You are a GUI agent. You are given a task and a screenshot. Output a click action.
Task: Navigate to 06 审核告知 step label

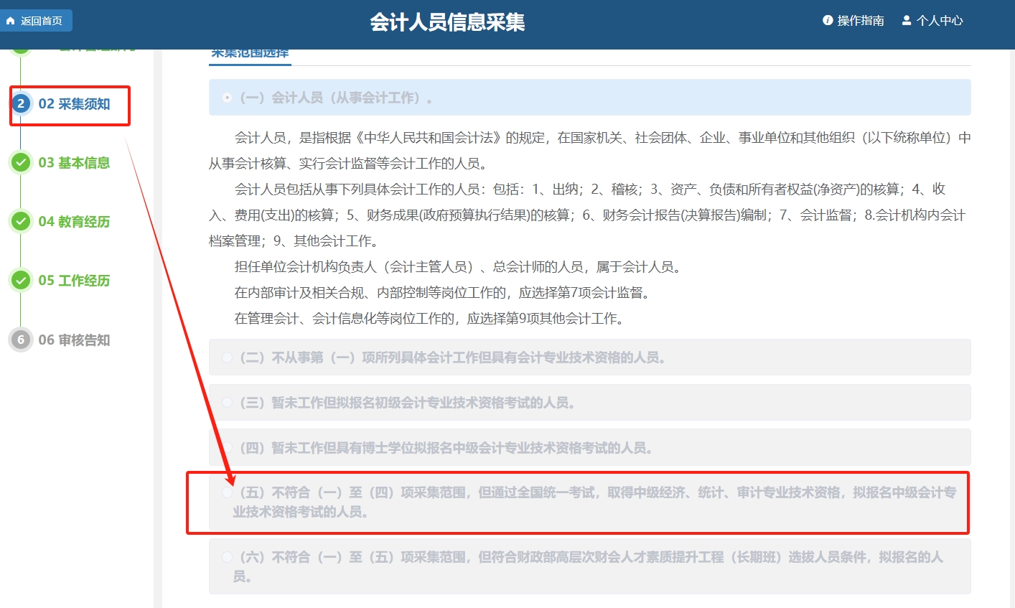[x=74, y=340]
